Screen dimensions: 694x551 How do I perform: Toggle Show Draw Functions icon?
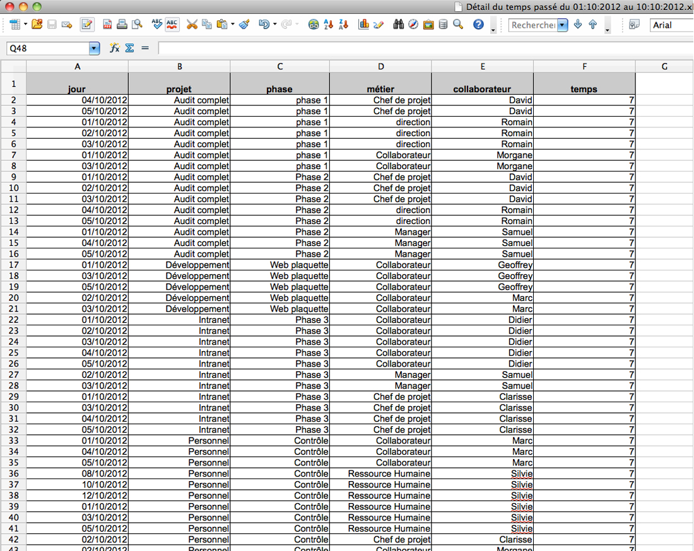pos(379,25)
